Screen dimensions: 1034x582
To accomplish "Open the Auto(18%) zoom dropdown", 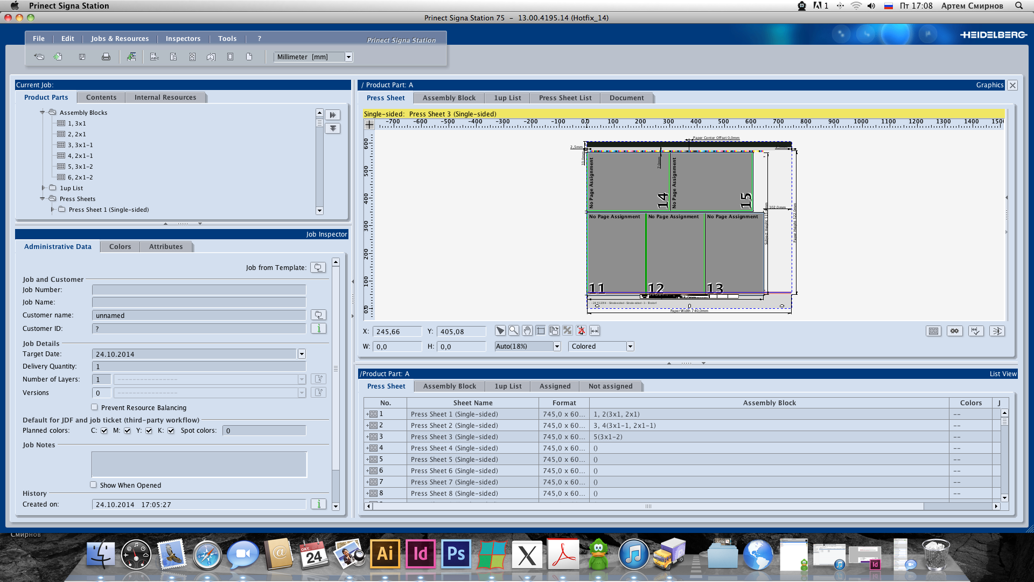I will 557,347.
